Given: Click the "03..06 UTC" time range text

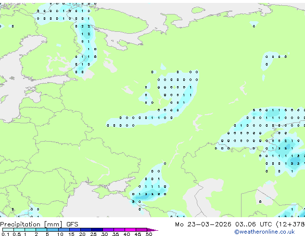Looking at the screenshot, I should [253, 224].
